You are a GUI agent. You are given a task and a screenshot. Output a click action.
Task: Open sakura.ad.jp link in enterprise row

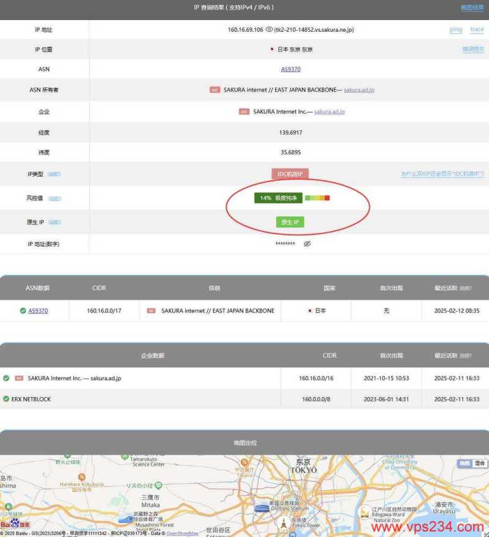329,112
